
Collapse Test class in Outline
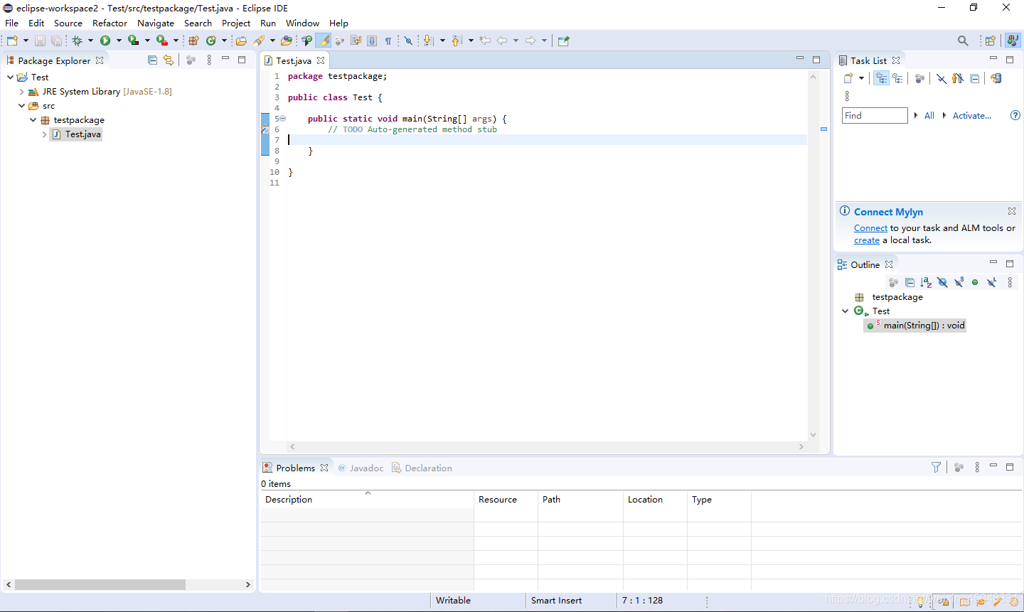coord(845,311)
